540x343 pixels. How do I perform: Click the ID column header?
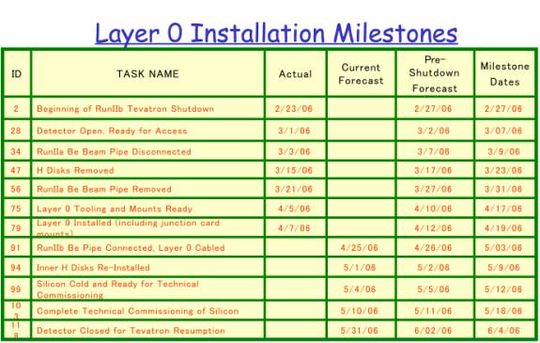[x=17, y=74]
